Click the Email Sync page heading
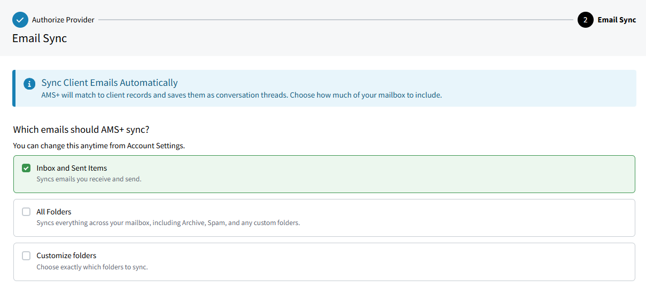The image size is (646, 288). click(x=40, y=38)
